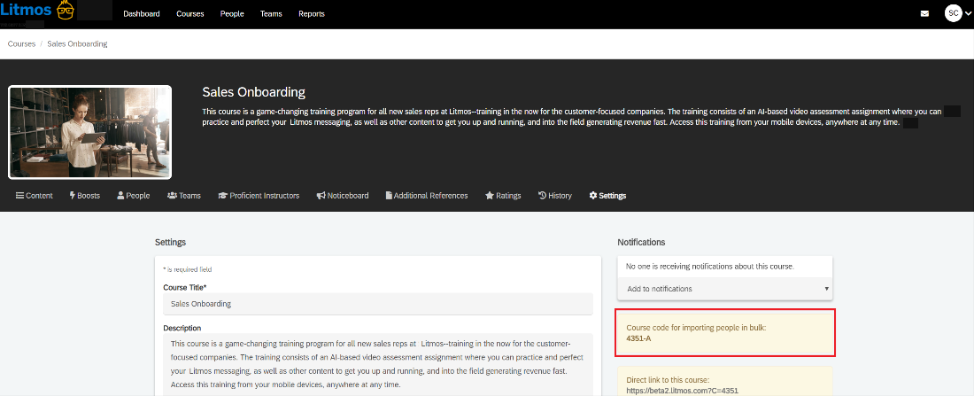Screen dimensions: 974x396
Task: Switch to the course Teams tab
Action: click(184, 195)
